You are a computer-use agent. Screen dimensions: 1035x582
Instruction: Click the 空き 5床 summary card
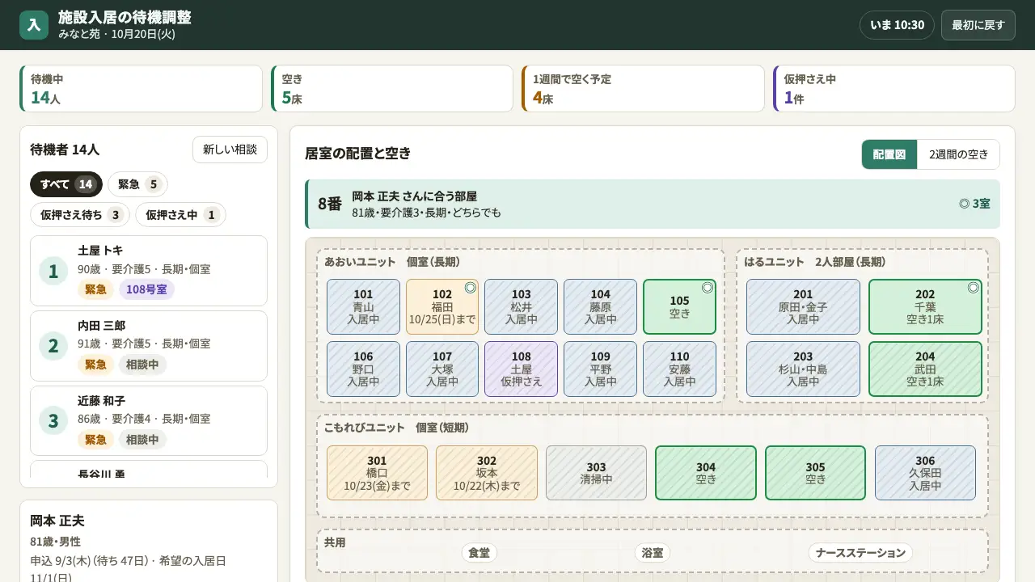click(392, 89)
